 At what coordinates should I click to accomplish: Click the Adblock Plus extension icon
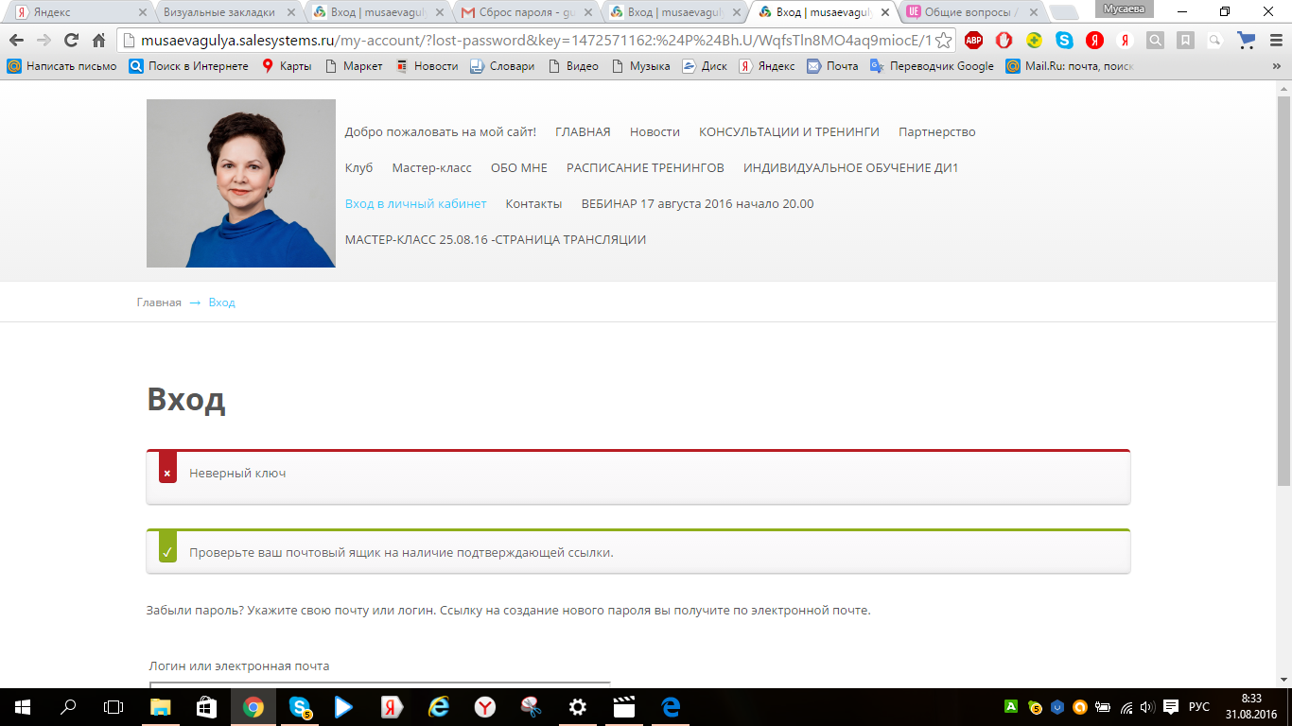click(x=973, y=41)
